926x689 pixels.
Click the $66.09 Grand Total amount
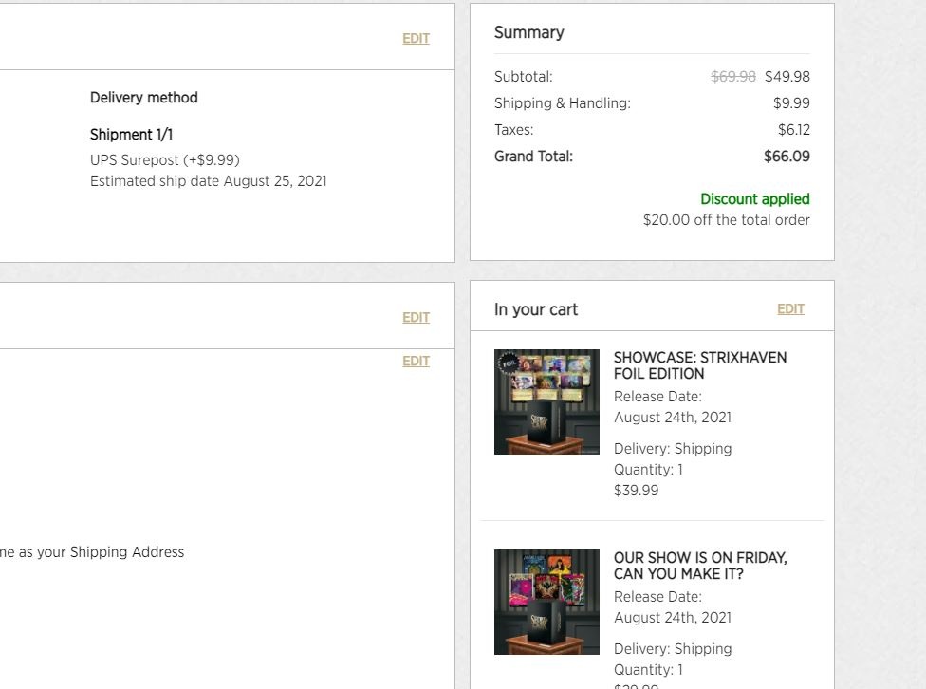pos(787,157)
